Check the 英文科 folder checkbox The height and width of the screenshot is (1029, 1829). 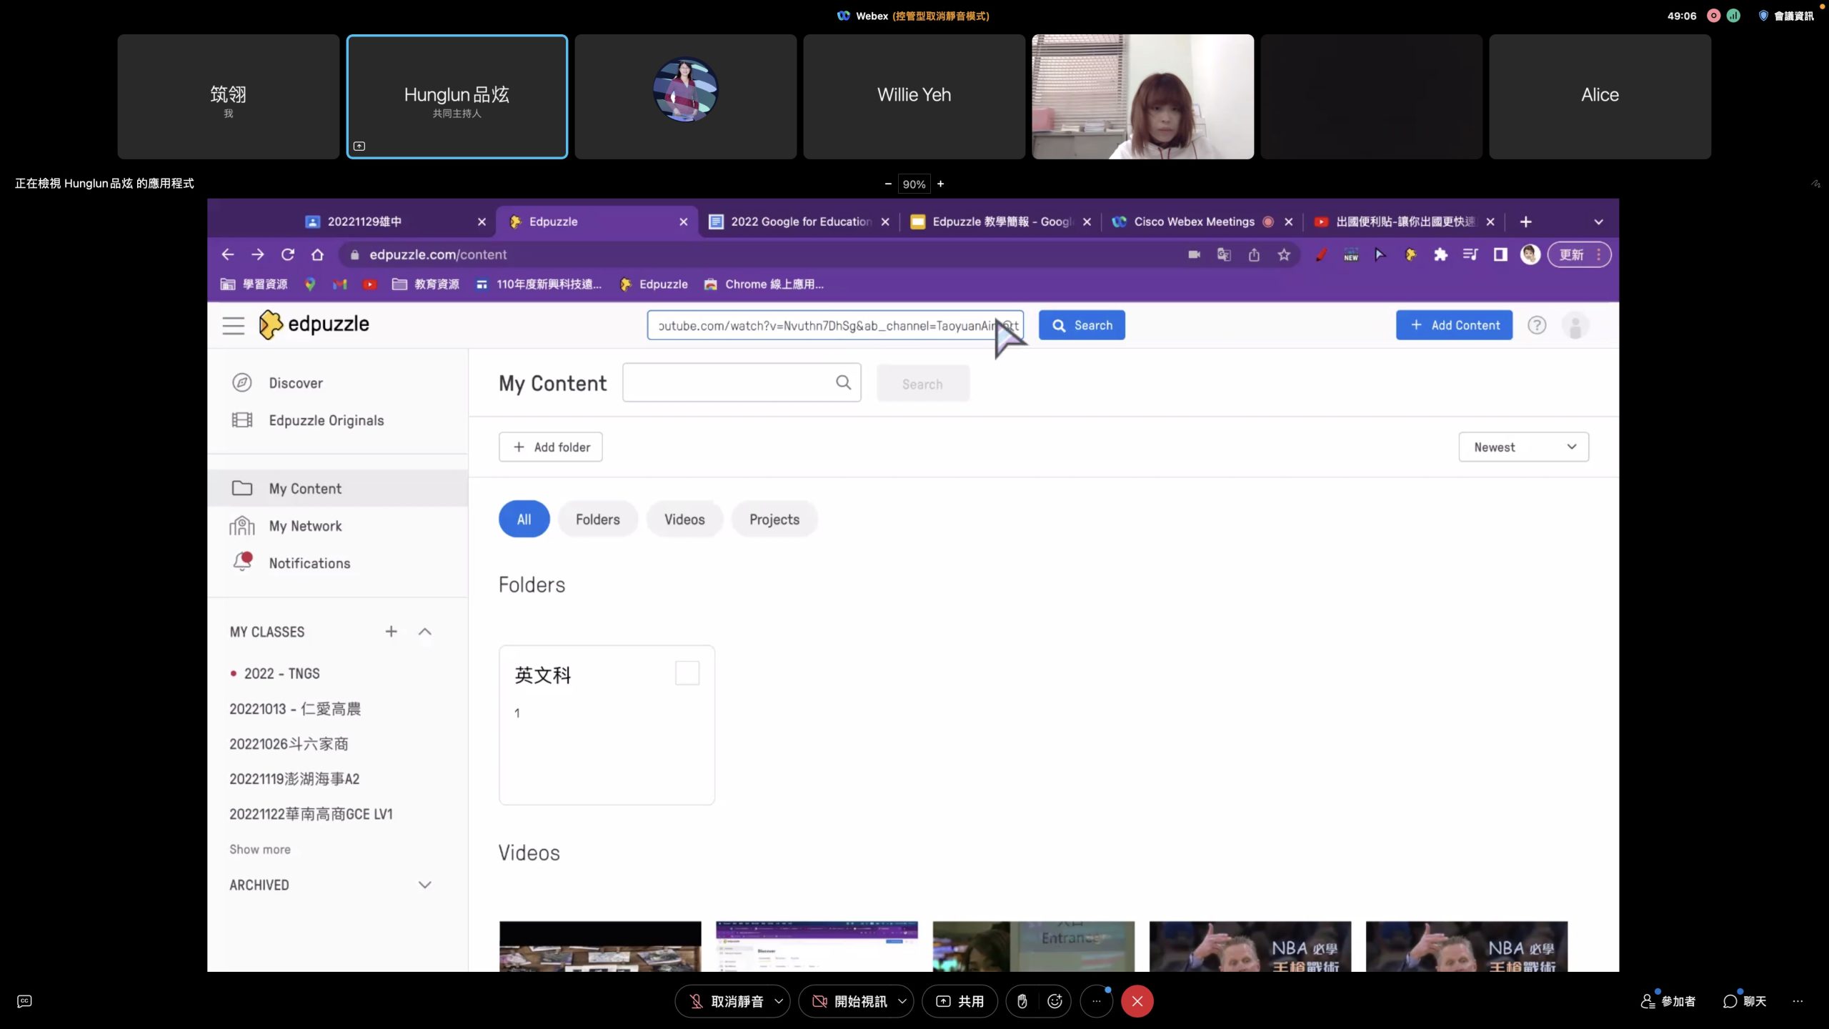(687, 673)
